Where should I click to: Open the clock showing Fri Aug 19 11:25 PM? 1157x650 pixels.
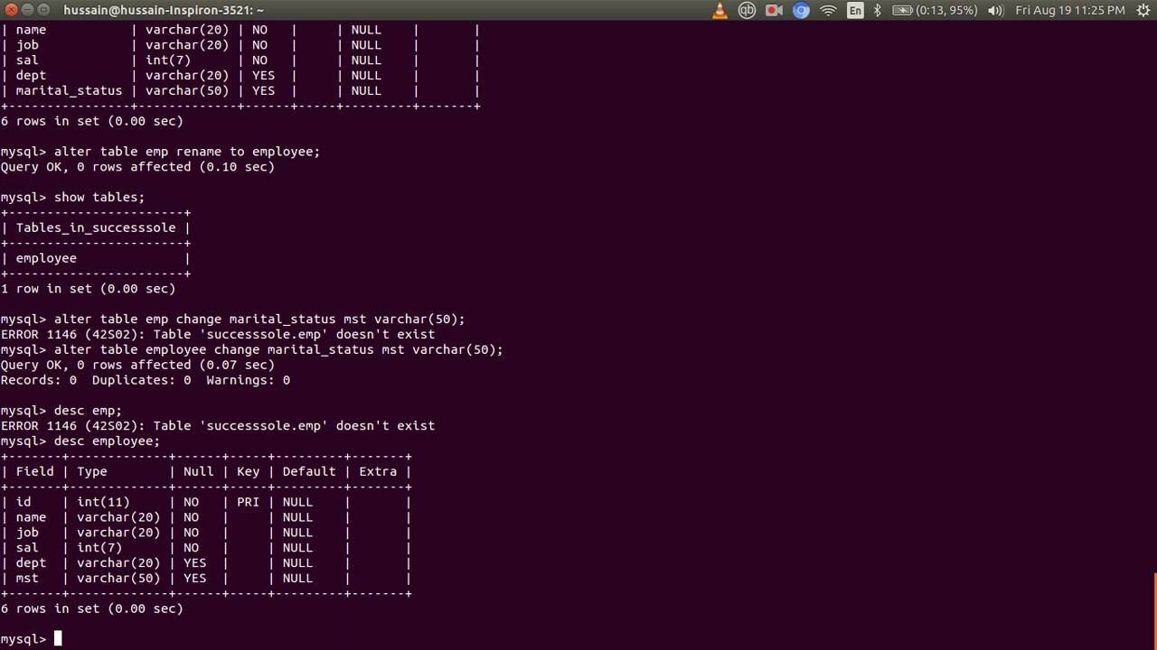[1070, 10]
